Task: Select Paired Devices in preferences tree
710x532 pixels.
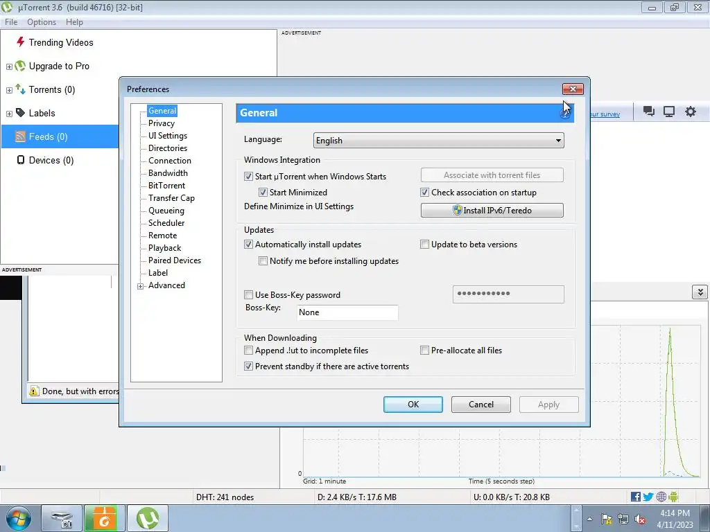Action: (174, 260)
